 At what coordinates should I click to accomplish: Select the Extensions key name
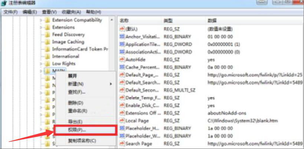tap(63, 27)
